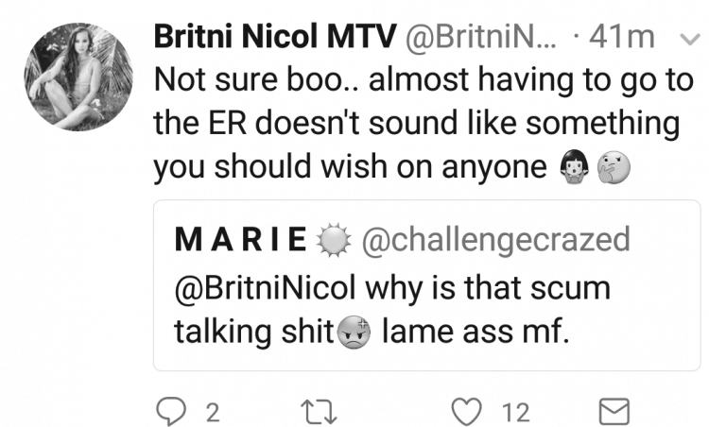Open the Britni Nicol MTV display name
The height and width of the screenshot is (427, 709).
point(275,37)
